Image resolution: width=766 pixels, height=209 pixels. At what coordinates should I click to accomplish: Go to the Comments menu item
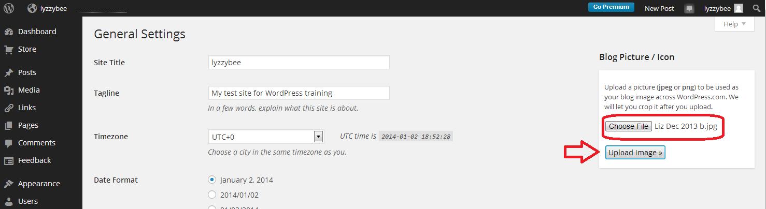(x=36, y=143)
